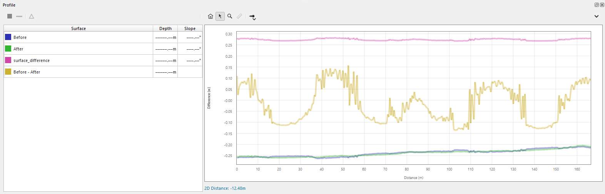Click the Surface column header

tap(79, 28)
